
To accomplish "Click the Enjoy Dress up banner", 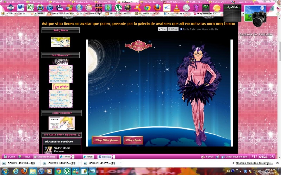I will [138, 46].
